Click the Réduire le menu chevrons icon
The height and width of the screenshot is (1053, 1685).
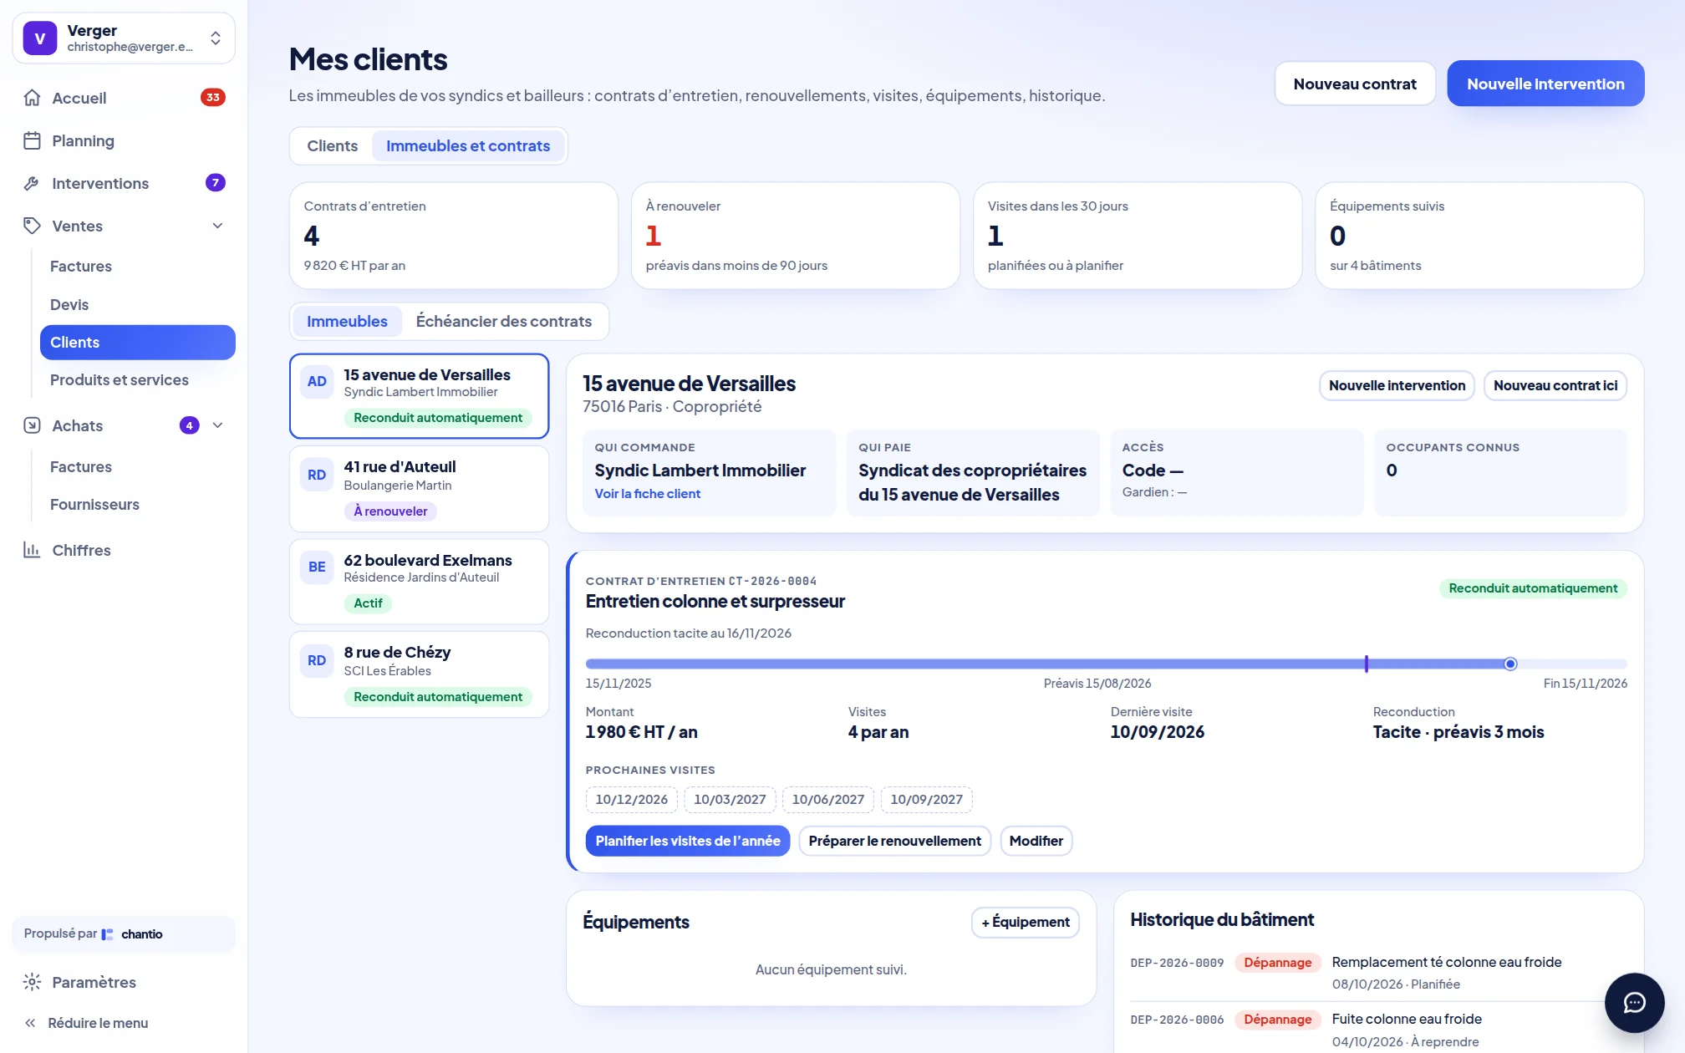click(30, 1023)
